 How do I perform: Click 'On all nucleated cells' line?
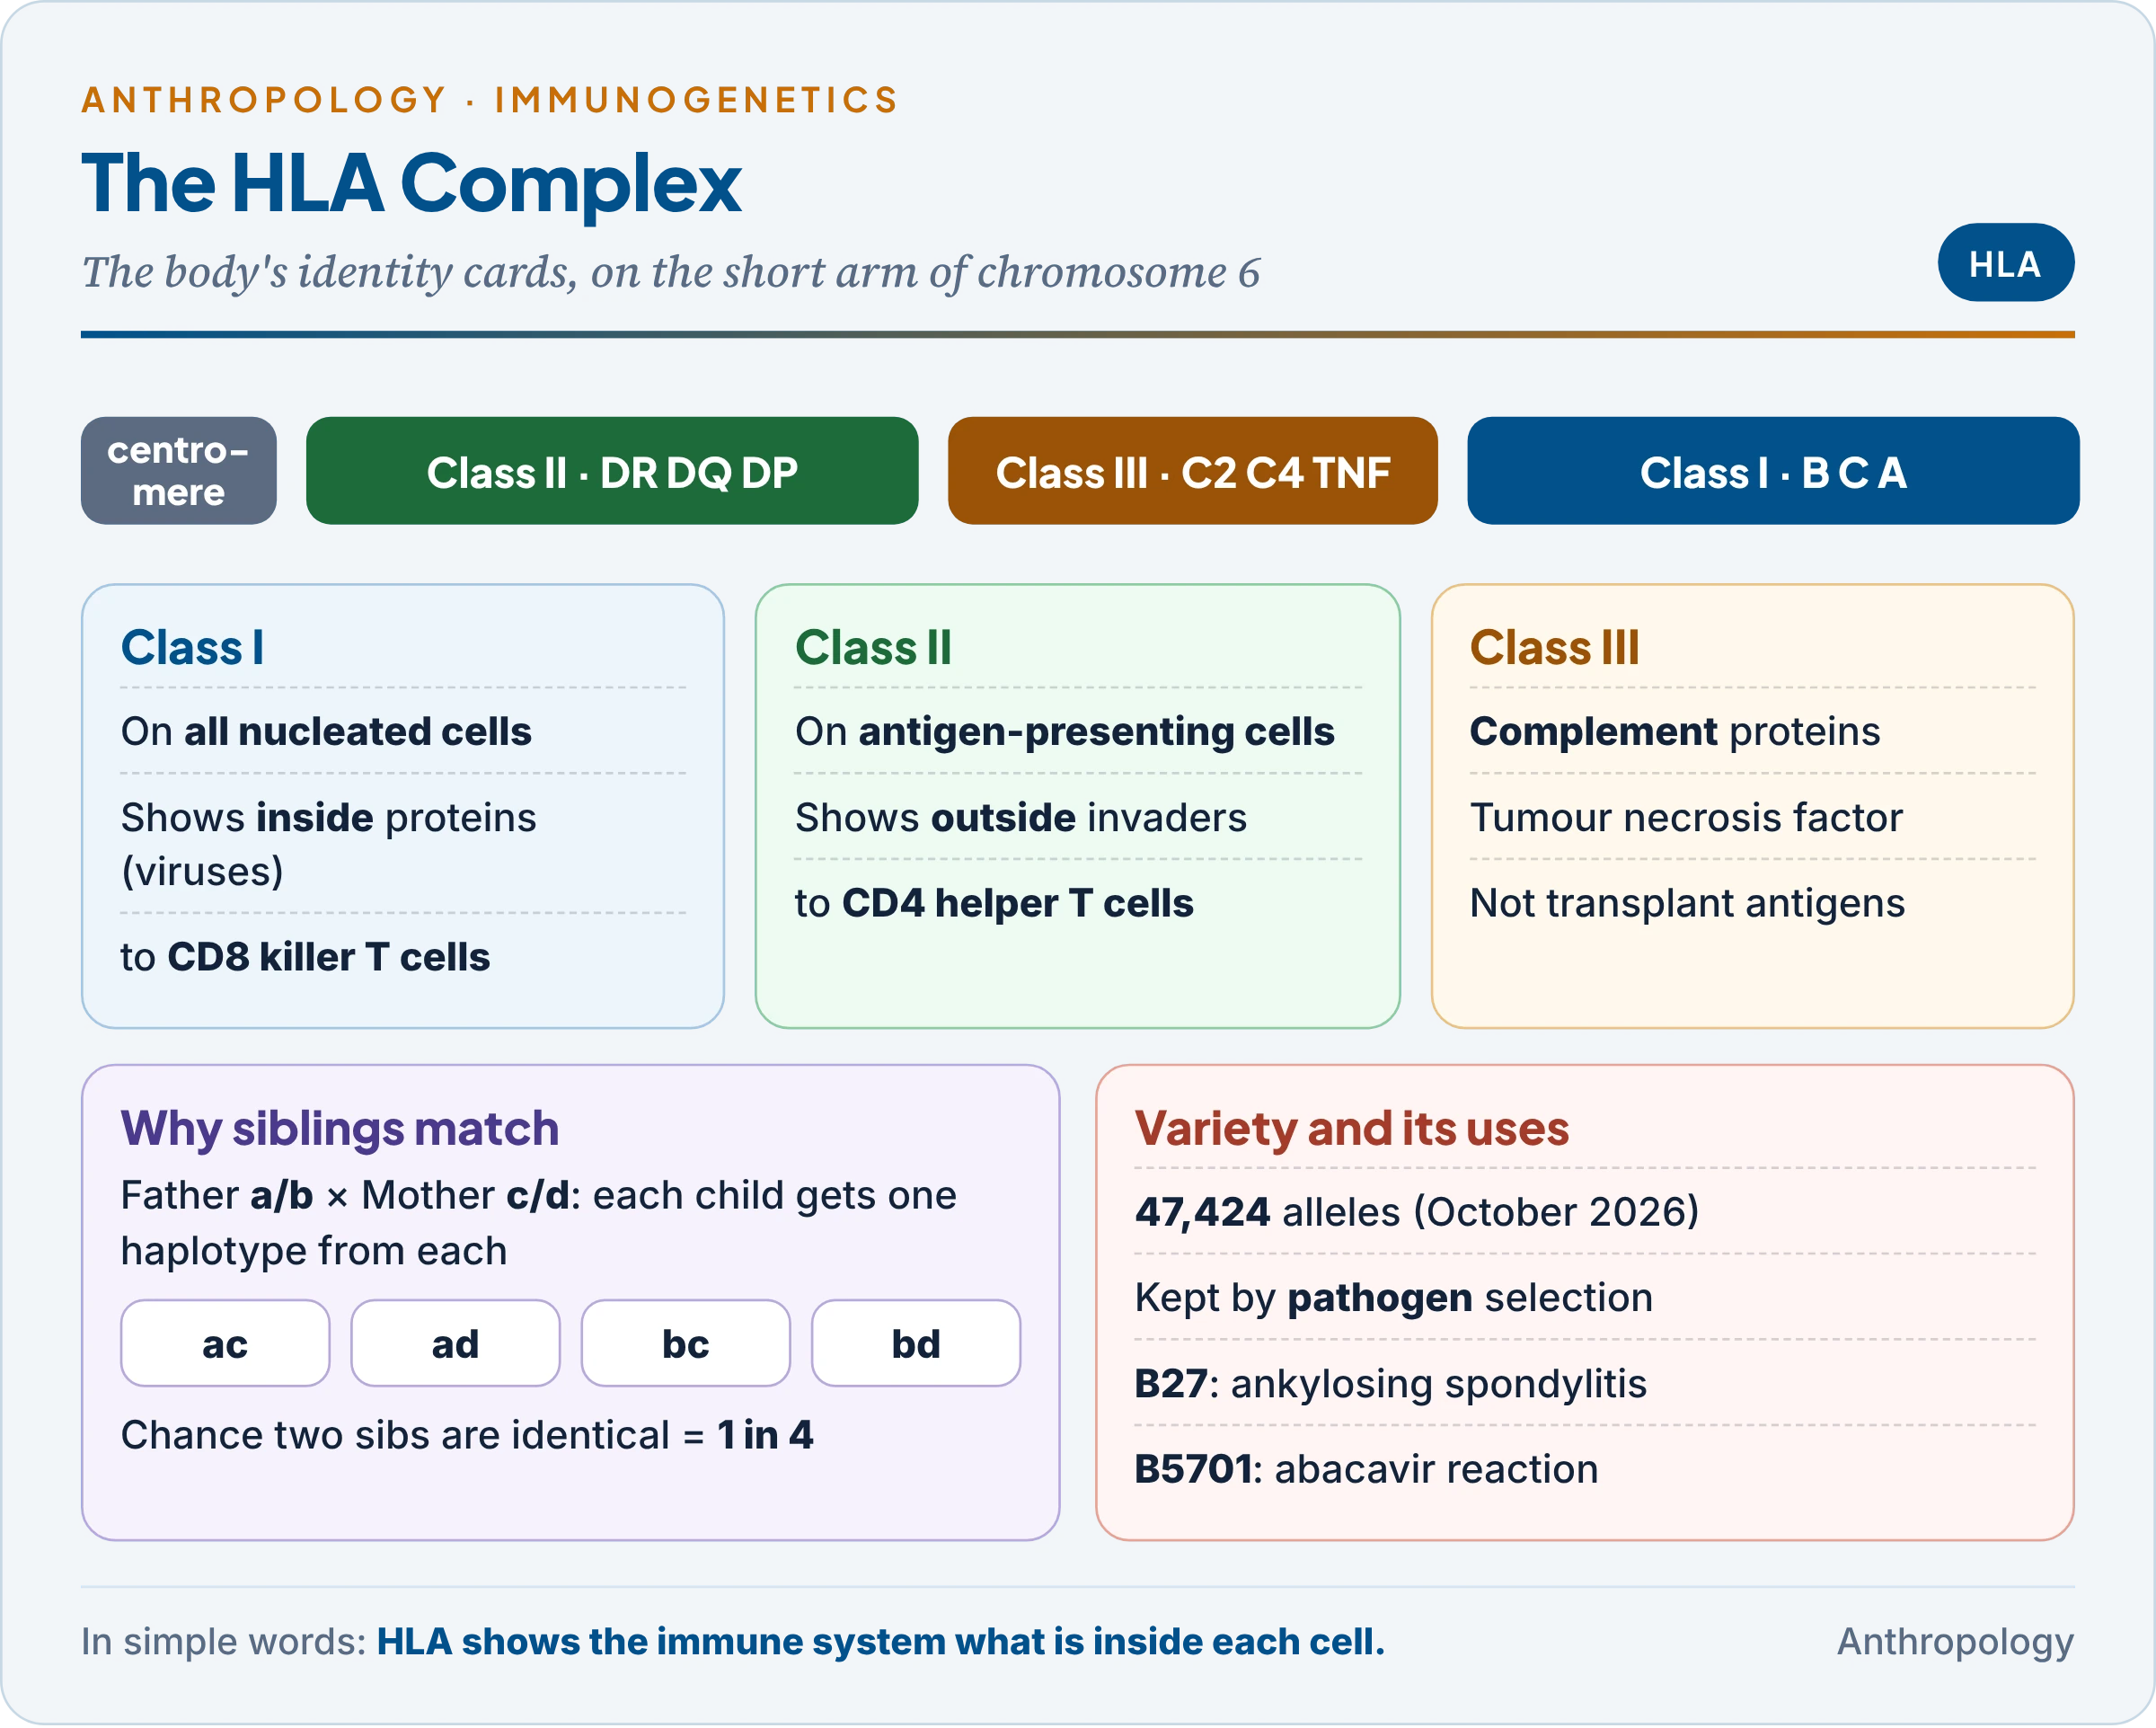click(326, 731)
